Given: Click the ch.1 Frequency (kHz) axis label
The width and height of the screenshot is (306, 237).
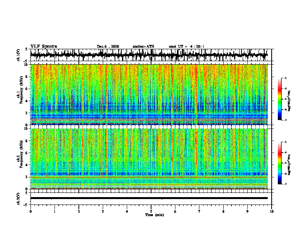Looking at the screenshot, I should (x=22, y=90).
